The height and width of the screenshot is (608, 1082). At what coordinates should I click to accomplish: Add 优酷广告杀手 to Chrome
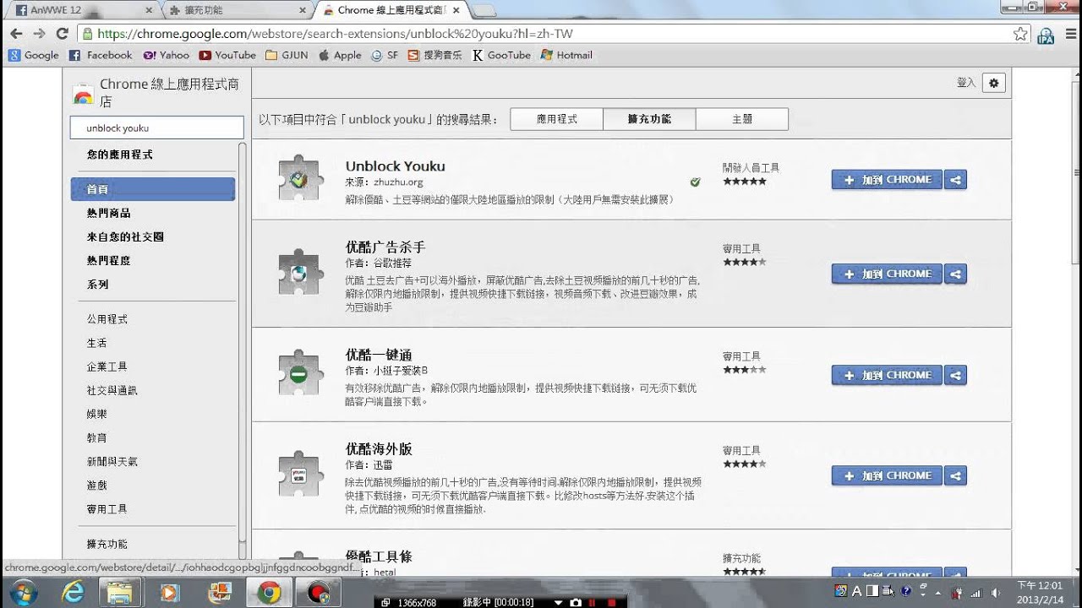click(x=887, y=274)
